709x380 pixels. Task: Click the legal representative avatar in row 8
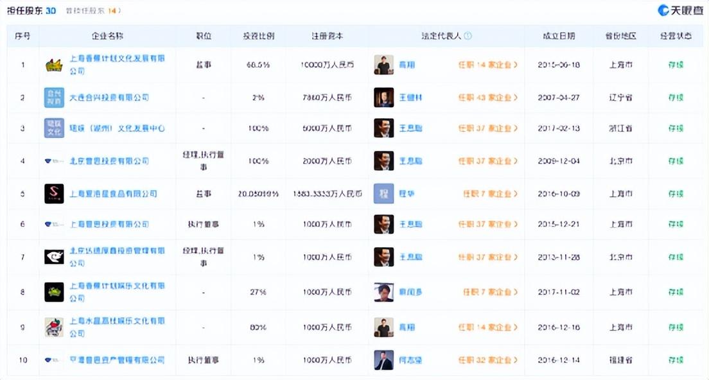click(383, 292)
